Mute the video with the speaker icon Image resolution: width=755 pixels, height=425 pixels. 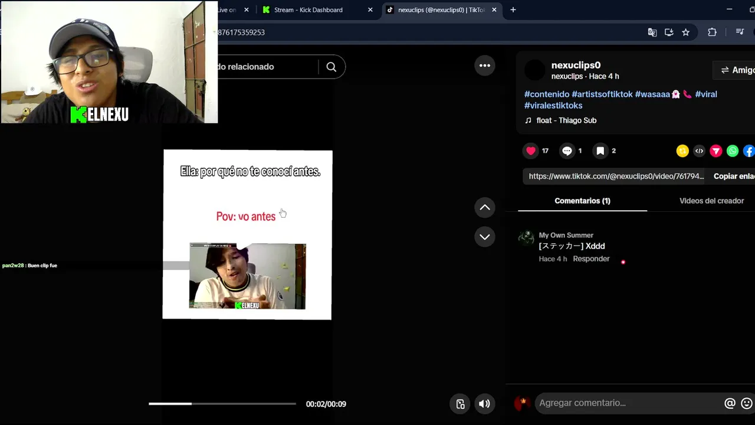pyautogui.click(x=484, y=404)
